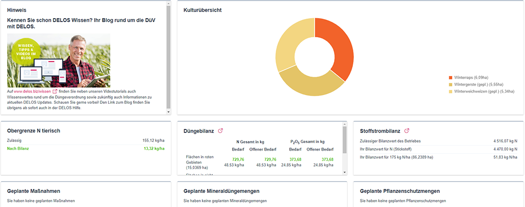This screenshot has width=525, height=207.
Task: Click the value 51,83 kg N/ha
Action: coord(506,157)
